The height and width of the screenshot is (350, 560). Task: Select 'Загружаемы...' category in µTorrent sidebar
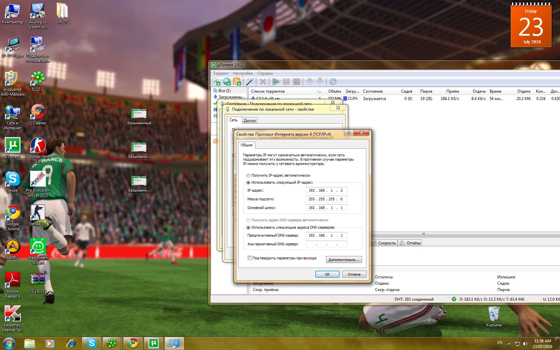(x=230, y=97)
